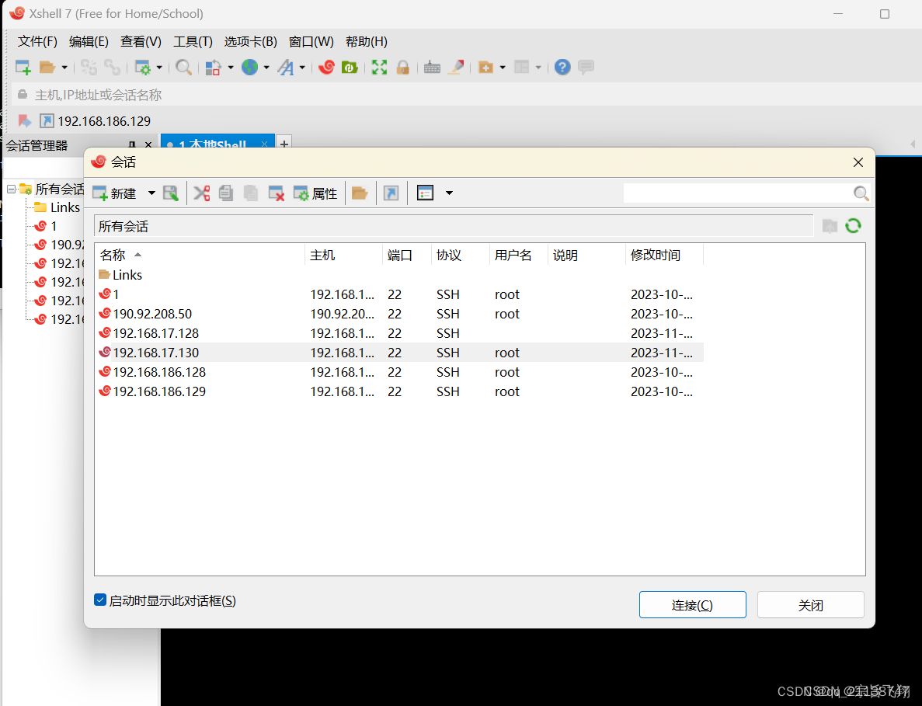Click the red Xshell swirl toolbar icon
The image size is (922, 706).
pos(326,67)
